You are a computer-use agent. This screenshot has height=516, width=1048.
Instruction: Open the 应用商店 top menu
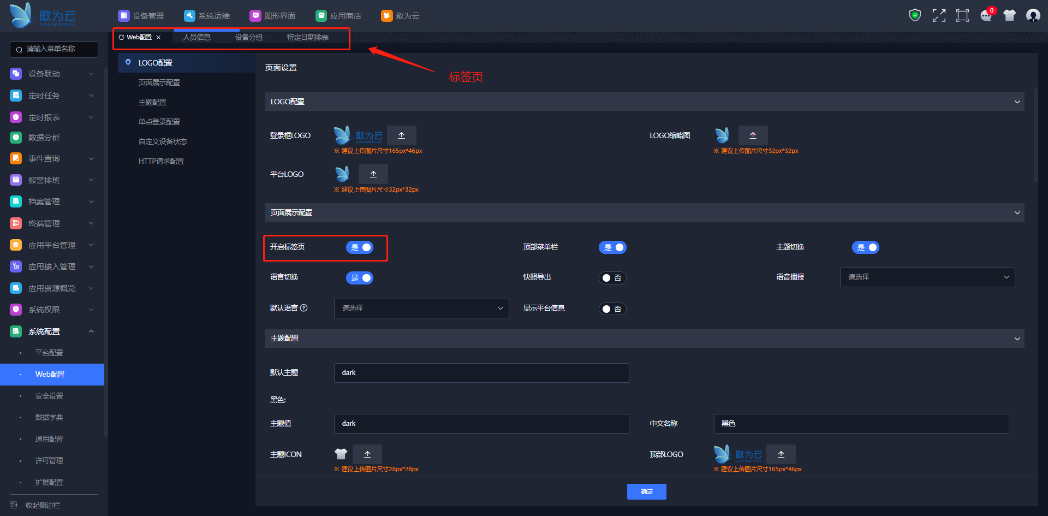(338, 16)
